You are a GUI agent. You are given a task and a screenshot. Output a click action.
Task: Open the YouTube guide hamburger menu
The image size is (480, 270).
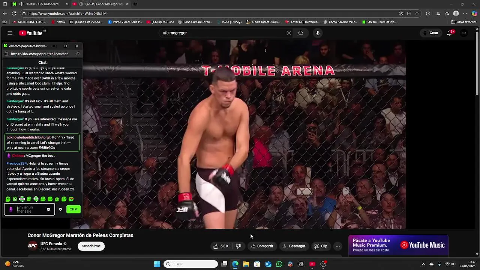click(10, 33)
